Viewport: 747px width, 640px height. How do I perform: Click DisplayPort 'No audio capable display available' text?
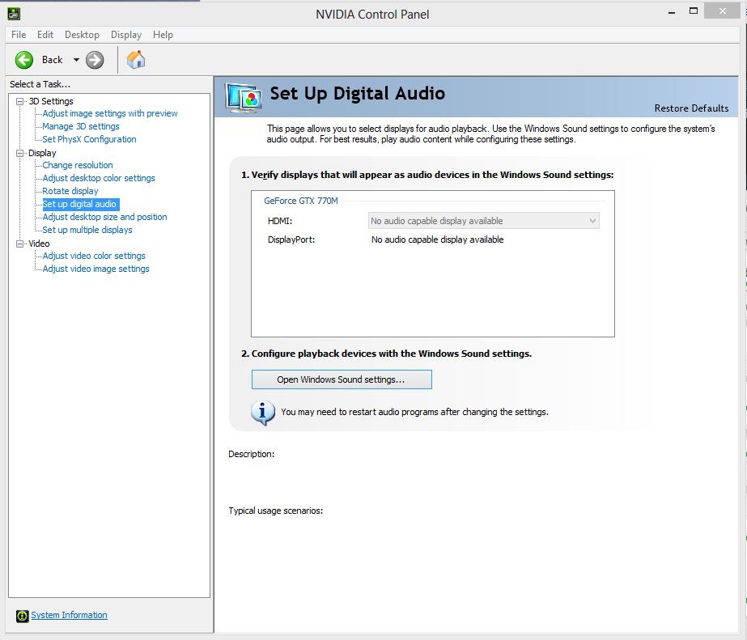[437, 239]
